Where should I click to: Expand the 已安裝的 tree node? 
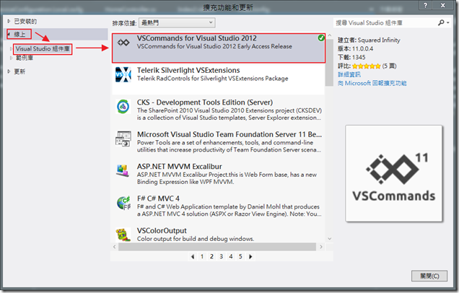9,21
